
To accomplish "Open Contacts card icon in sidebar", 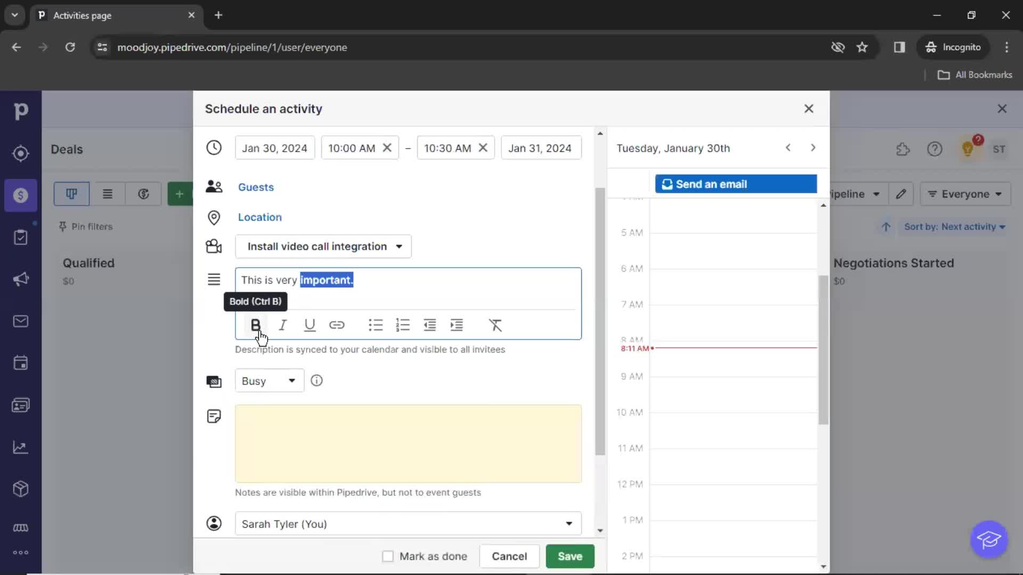I will pos(21,405).
